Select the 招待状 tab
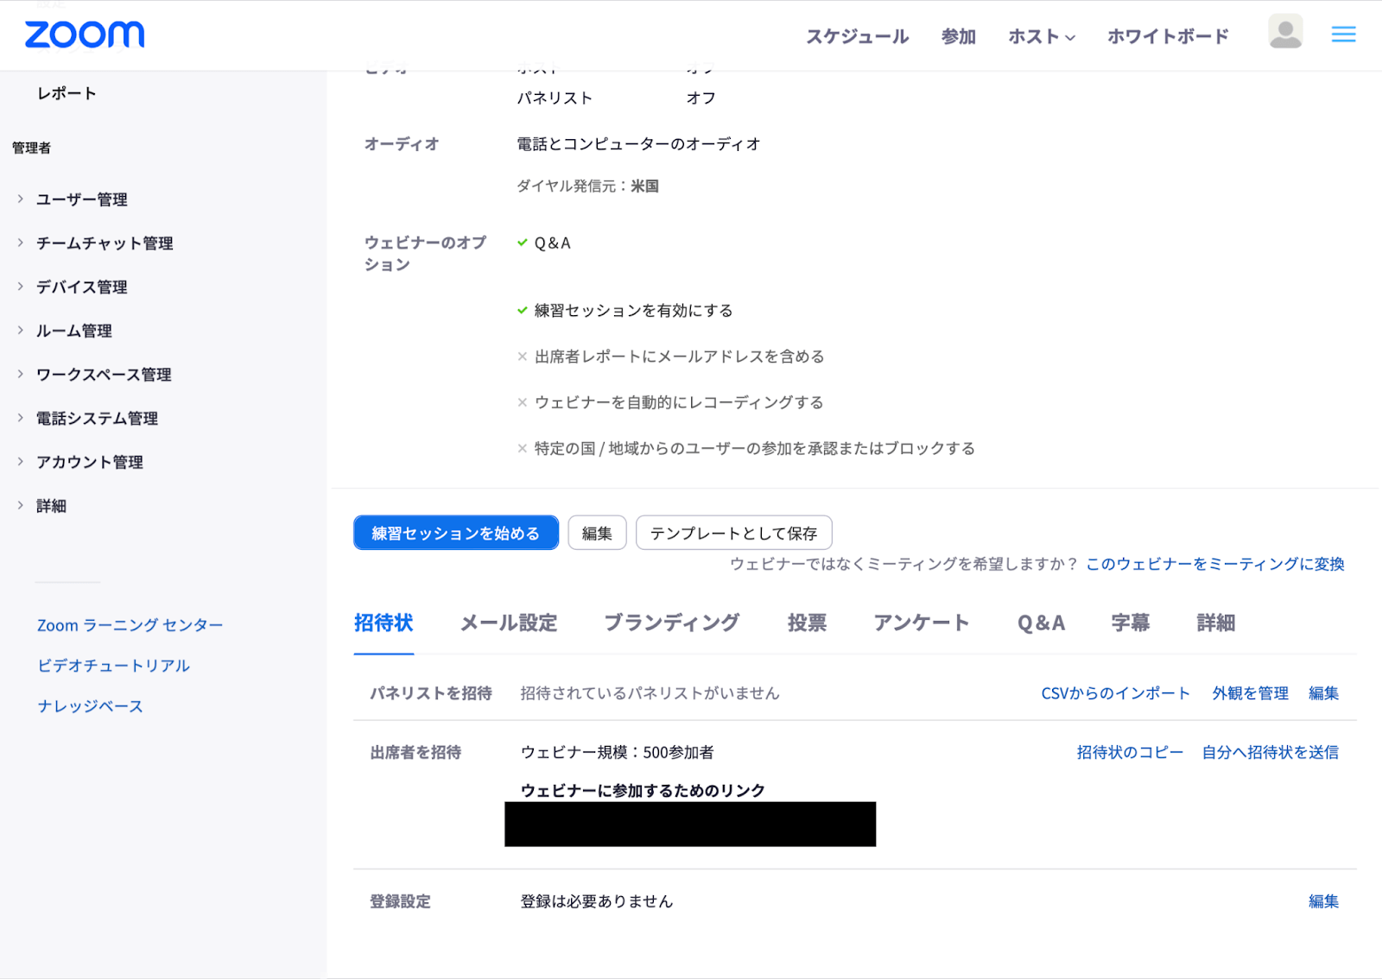The image size is (1382, 979). 384,622
